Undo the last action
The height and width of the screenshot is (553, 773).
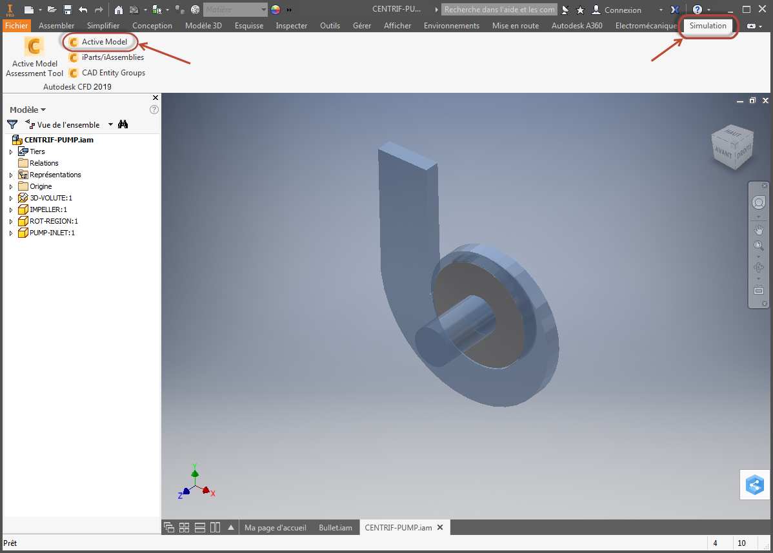[83, 10]
